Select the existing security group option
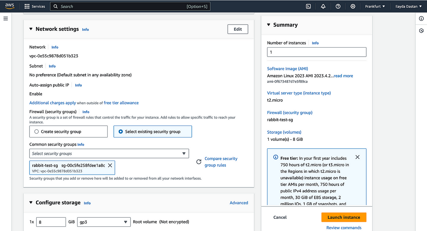This screenshot has width=427, height=231. pyautogui.click(x=153, y=132)
